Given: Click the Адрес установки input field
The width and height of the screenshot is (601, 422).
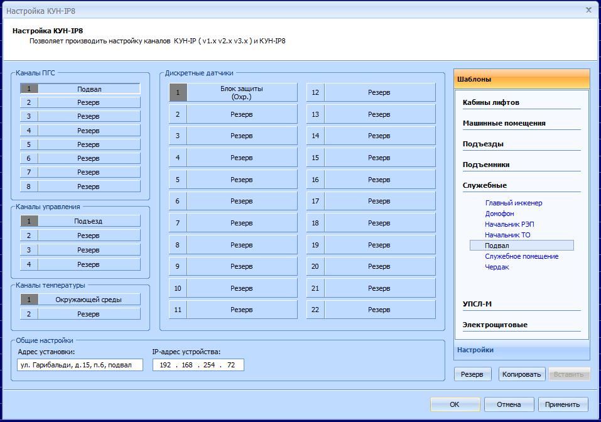Looking at the screenshot, I should (x=80, y=365).
